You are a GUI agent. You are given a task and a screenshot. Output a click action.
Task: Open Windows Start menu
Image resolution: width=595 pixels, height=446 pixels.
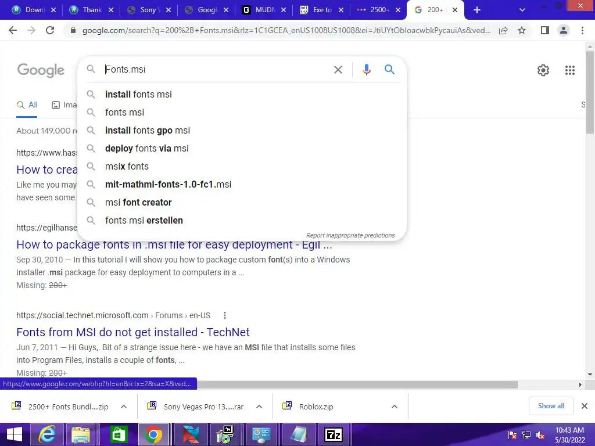tap(15, 434)
